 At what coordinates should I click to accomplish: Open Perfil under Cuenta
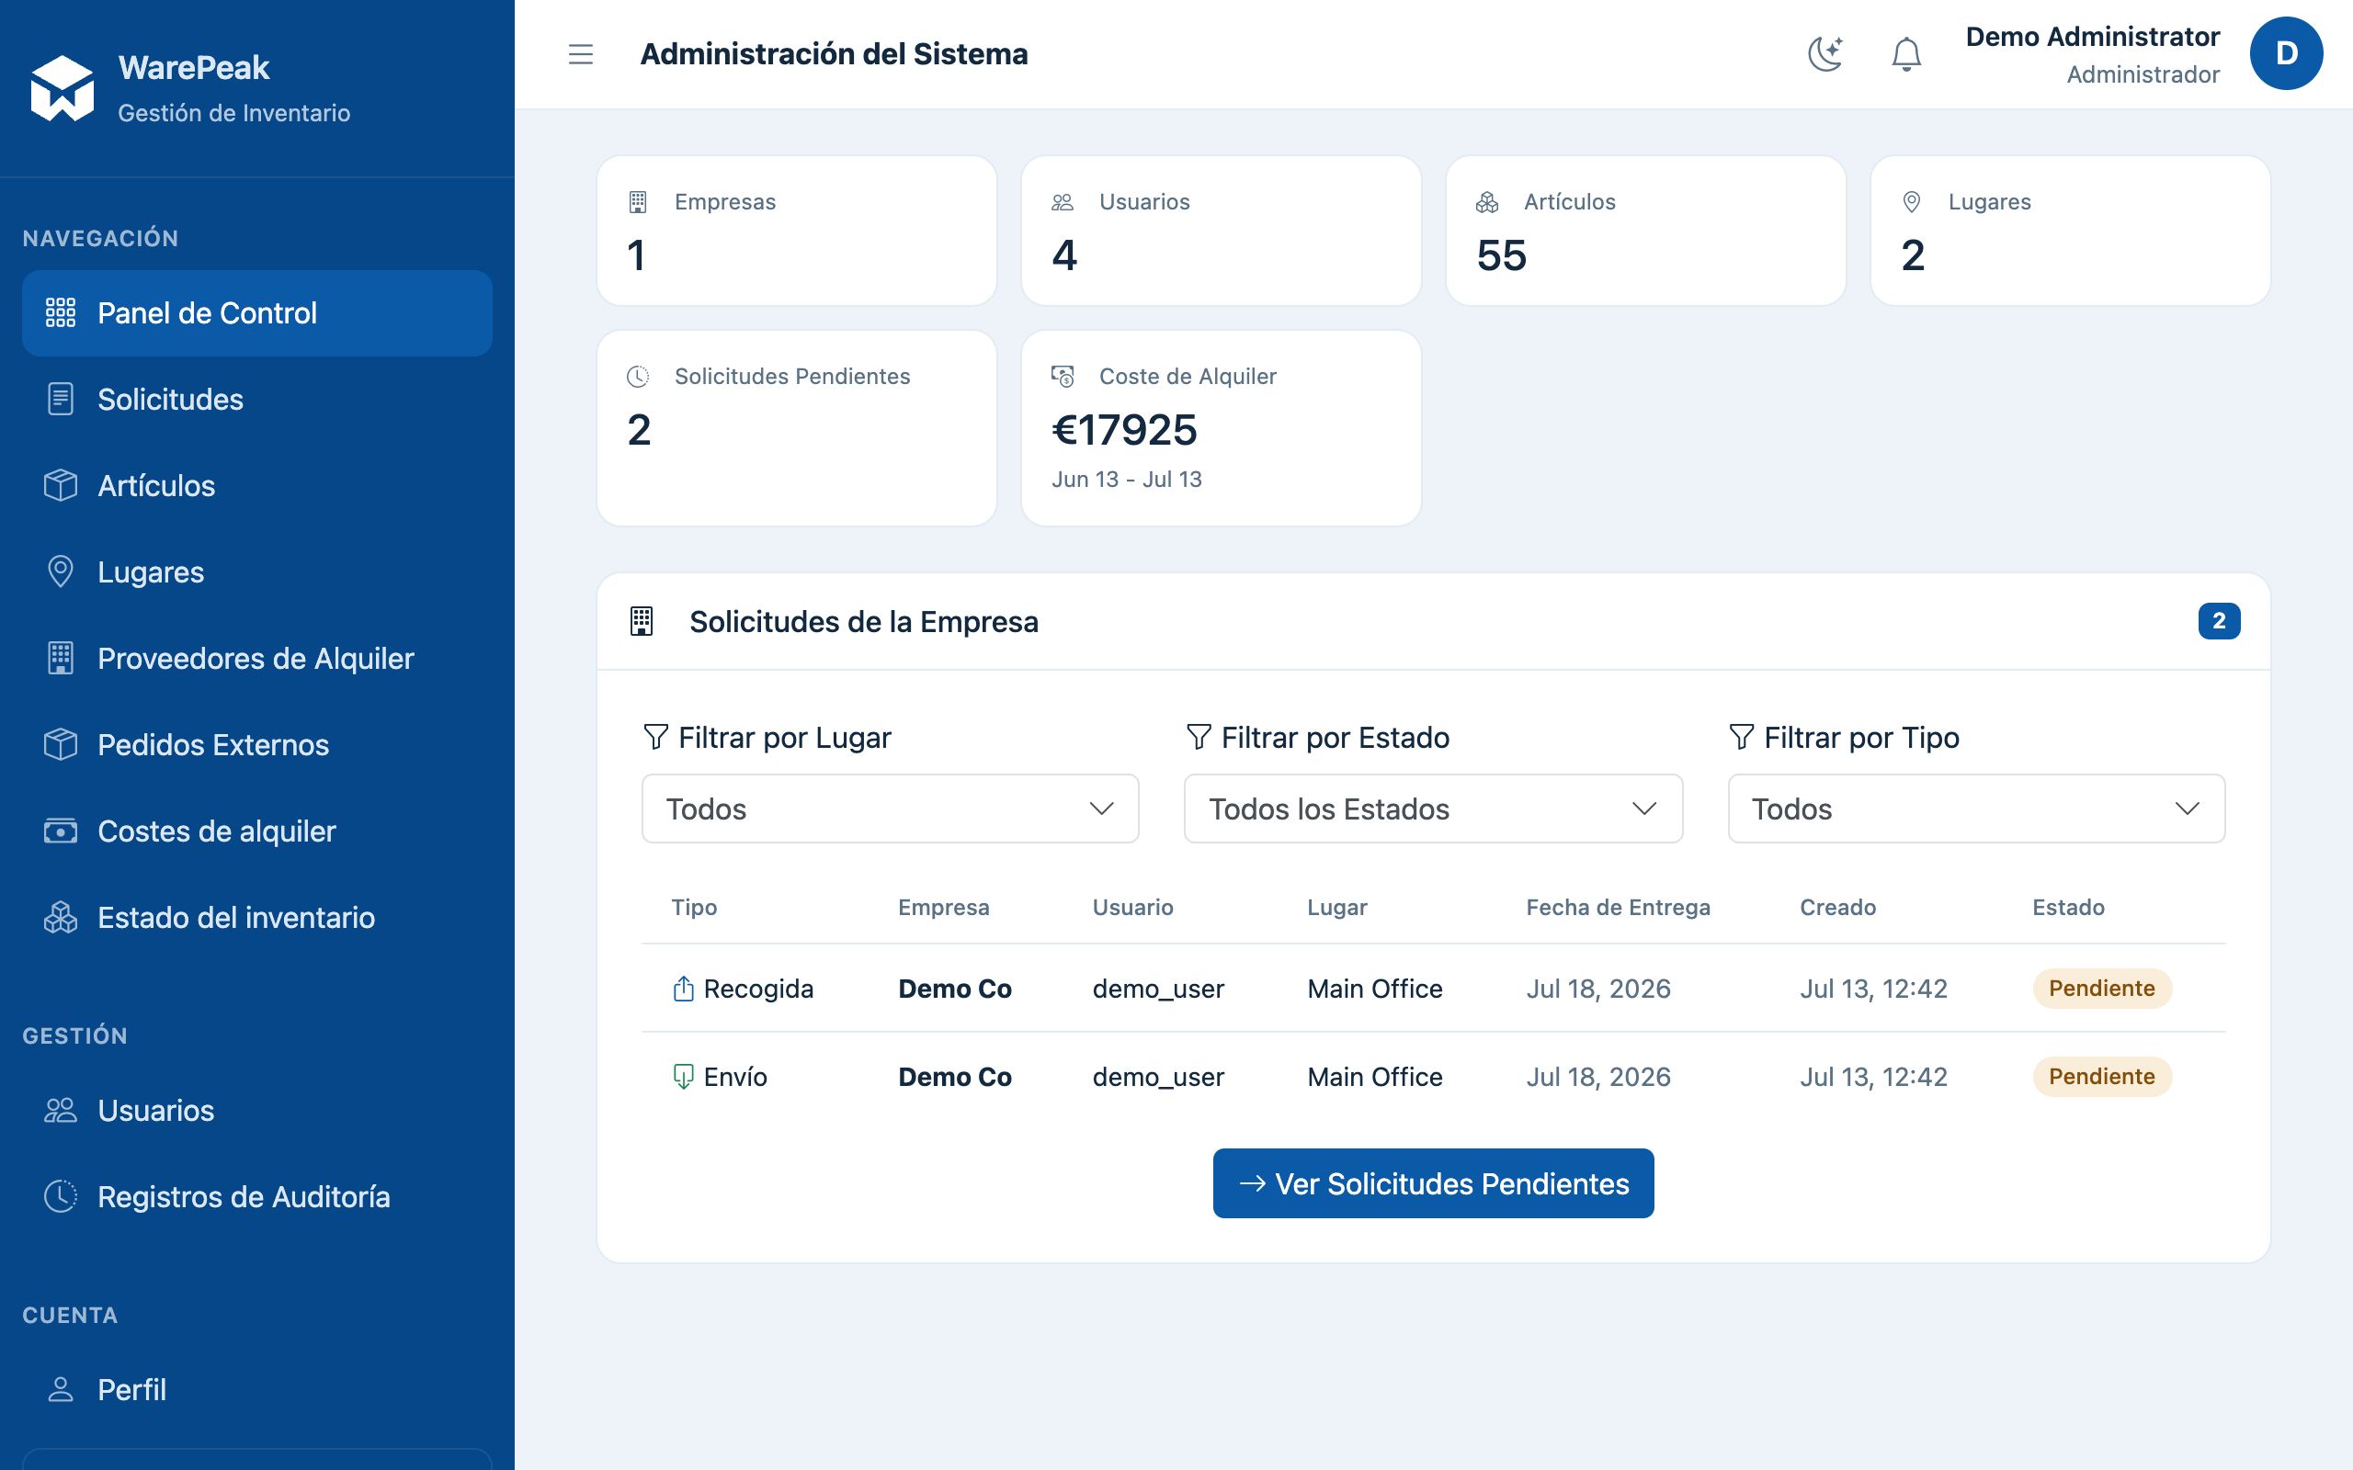click(x=256, y=1389)
